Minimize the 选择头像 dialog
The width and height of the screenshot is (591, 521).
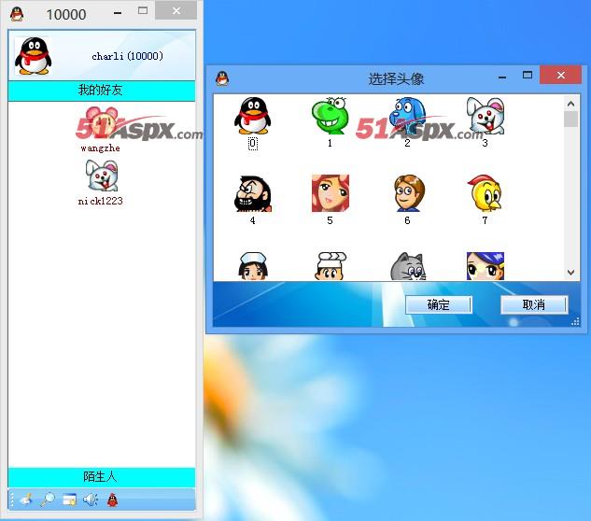coord(502,77)
